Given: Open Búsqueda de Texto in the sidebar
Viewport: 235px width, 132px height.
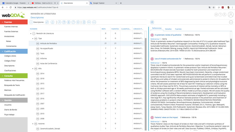Looking at the screenshot, I should click(12, 85).
